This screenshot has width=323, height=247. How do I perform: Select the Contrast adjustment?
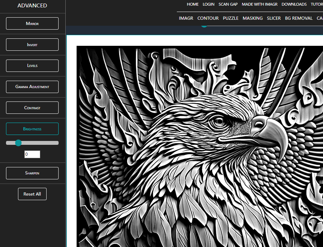[32, 108]
